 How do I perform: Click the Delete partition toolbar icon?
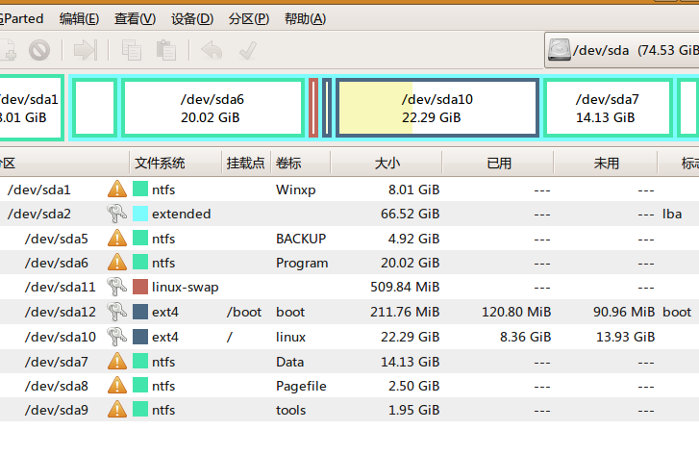tap(39, 50)
